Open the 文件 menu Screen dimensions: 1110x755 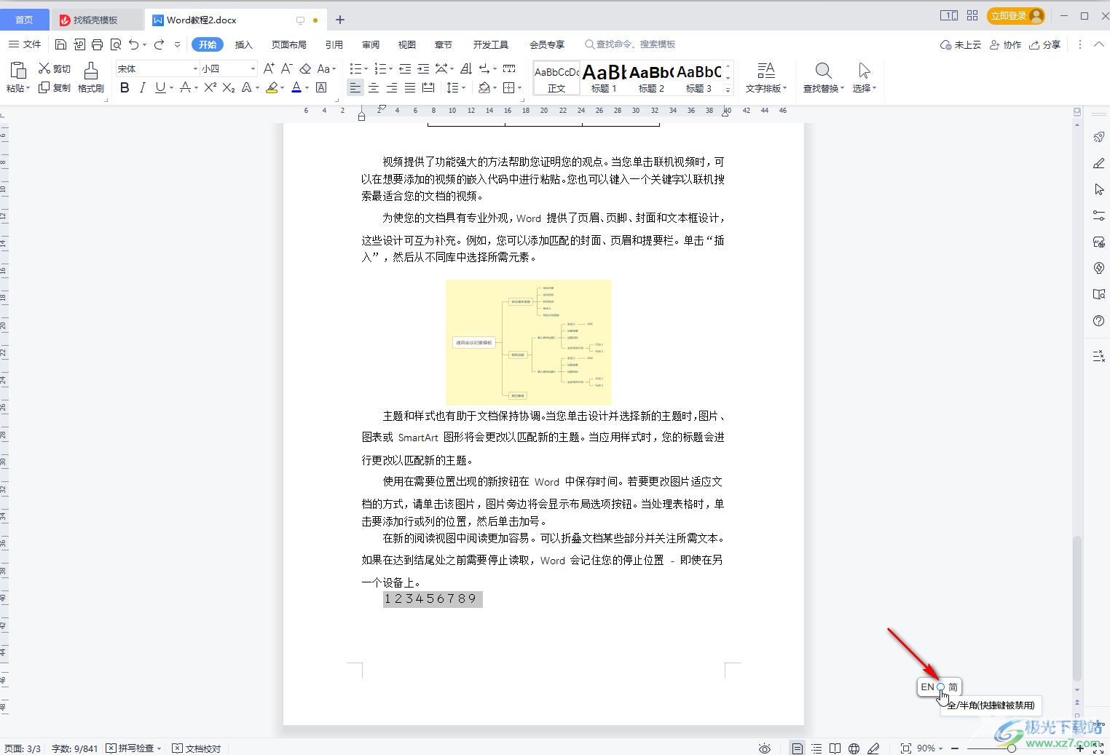coord(25,44)
